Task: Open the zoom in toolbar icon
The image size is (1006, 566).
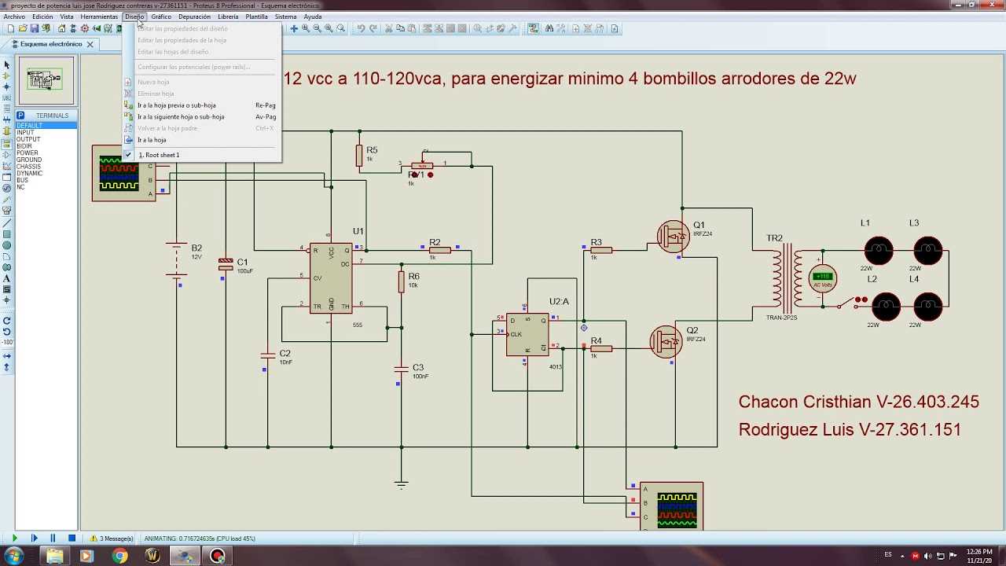Action: tap(305, 29)
